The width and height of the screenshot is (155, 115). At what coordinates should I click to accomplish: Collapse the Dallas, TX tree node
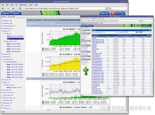point(2,31)
